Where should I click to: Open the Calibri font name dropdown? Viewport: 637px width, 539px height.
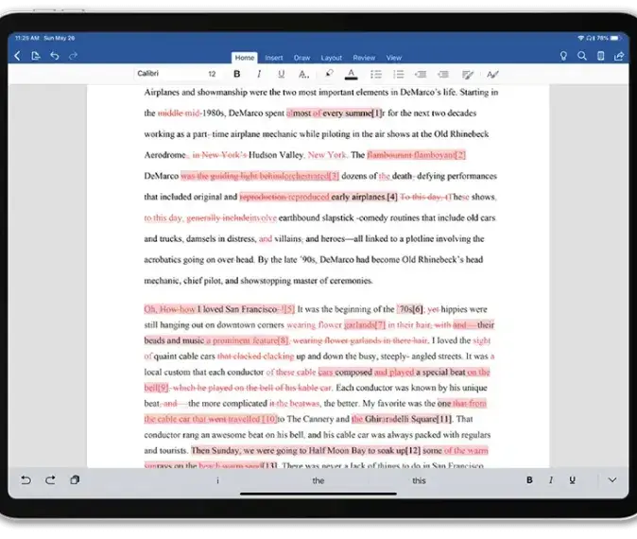point(148,74)
